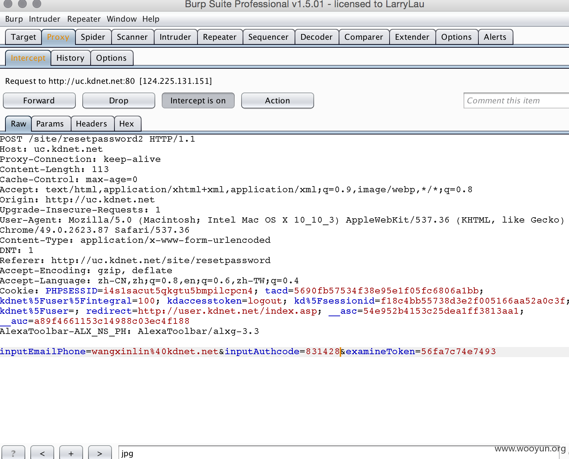Click the plus search options button
The height and width of the screenshot is (459, 569).
pyautogui.click(x=71, y=453)
